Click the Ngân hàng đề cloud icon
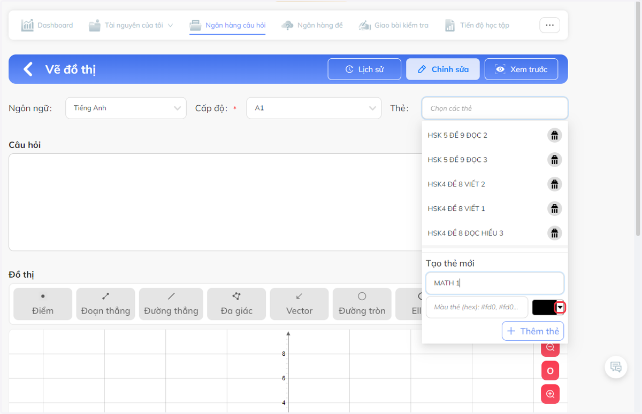 (288, 25)
